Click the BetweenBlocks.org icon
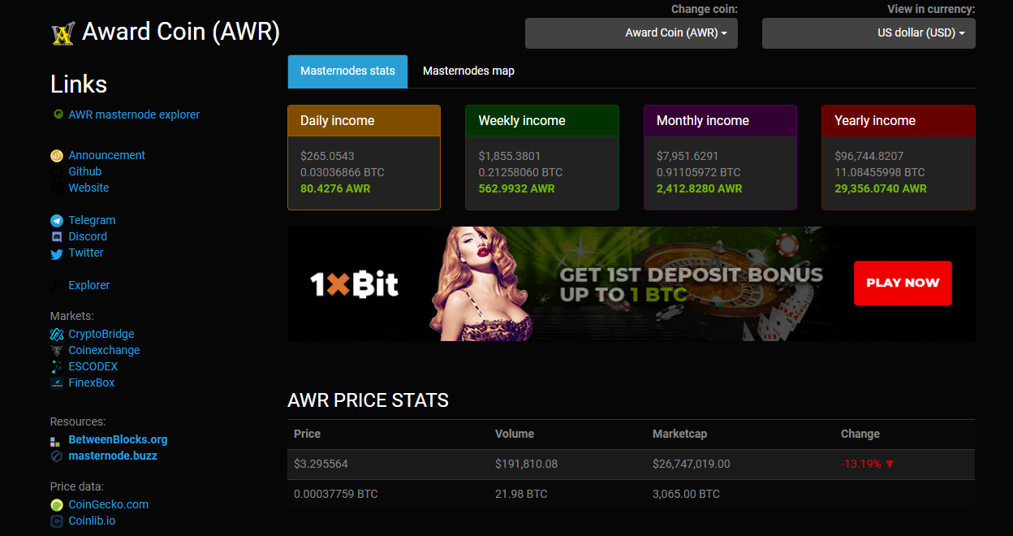This screenshot has width=1013, height=536. (55, 441)
